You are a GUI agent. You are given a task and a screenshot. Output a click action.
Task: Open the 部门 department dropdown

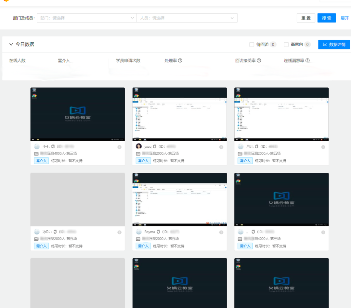pyautogui.click(x=87, y=18)
